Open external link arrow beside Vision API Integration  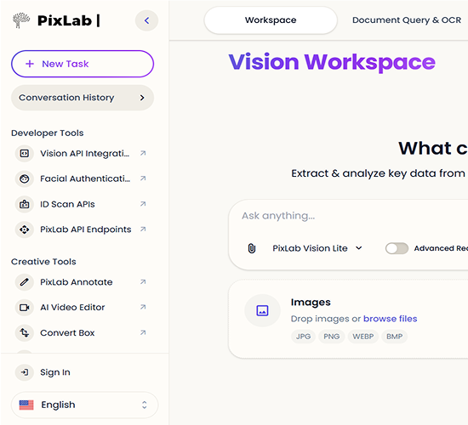point(143,153)
